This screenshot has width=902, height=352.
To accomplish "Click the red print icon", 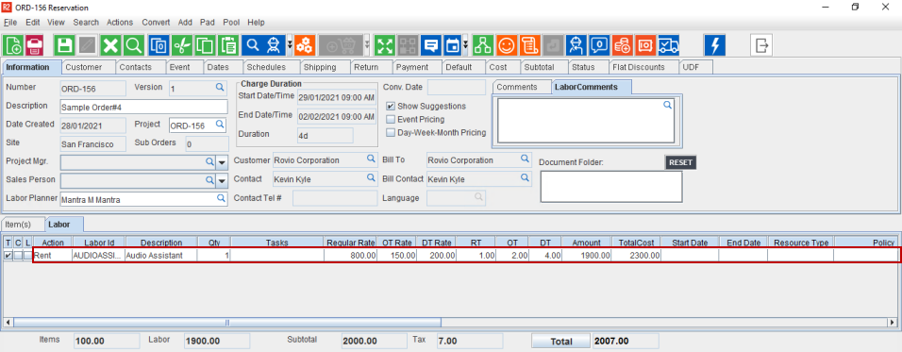I will [x=35, y=45].
